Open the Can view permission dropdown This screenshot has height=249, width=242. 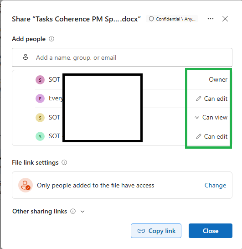click(211, 118)
